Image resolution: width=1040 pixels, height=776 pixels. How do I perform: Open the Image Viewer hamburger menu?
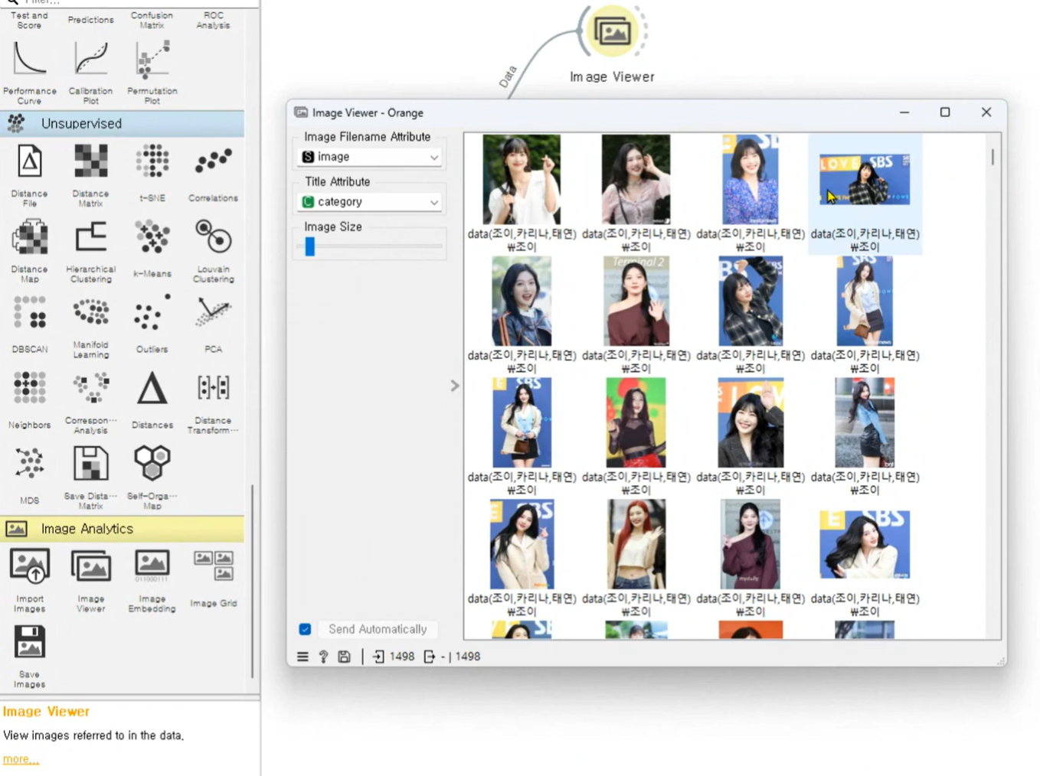(303, 657)
